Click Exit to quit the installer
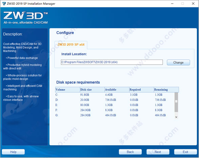The height and width of the screenshot is (158, 199). coord(186,152)
